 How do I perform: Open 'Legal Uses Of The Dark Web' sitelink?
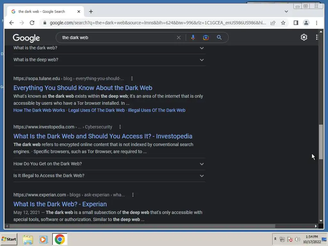point(96,110)
